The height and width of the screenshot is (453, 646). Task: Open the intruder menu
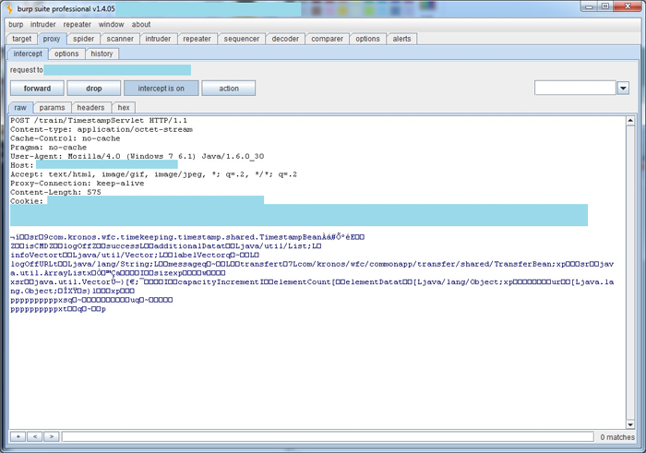point(42,24)
